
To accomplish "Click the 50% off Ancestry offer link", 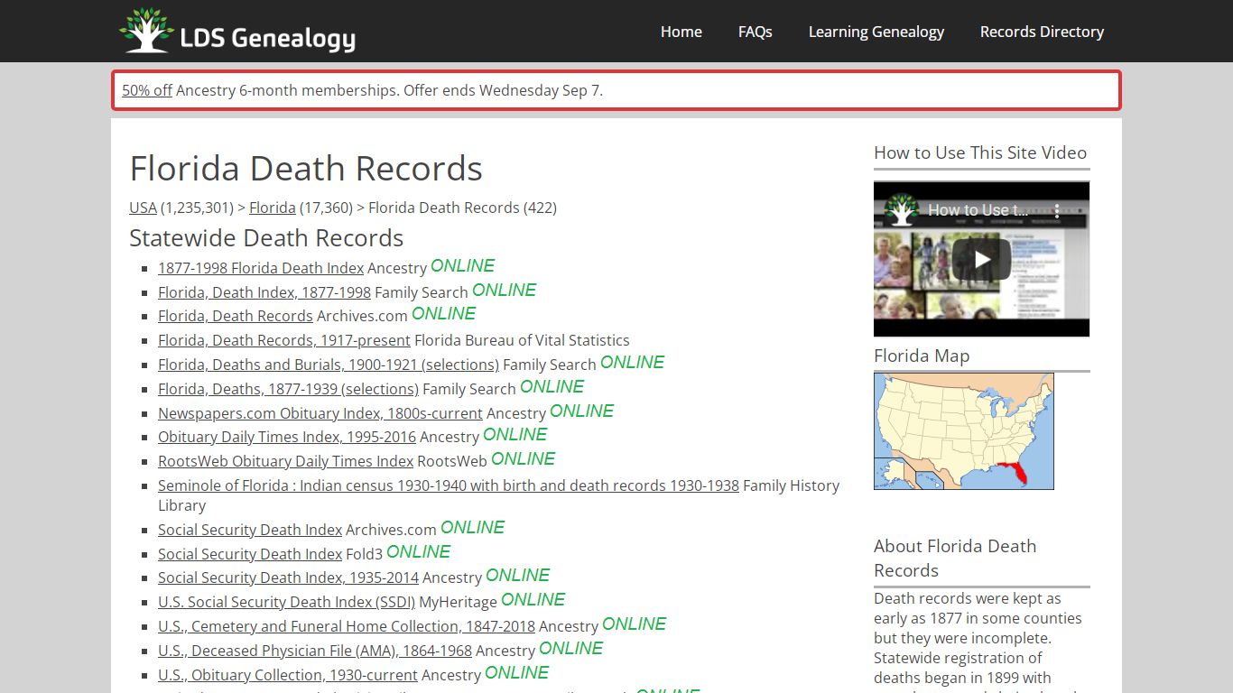I will tap(147, 90).
